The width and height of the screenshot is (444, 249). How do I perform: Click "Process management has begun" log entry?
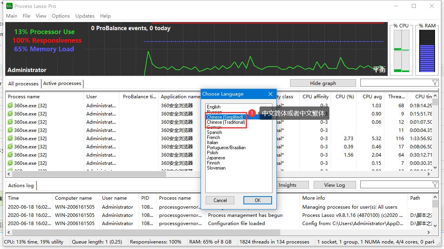click(x=245, y=215)
